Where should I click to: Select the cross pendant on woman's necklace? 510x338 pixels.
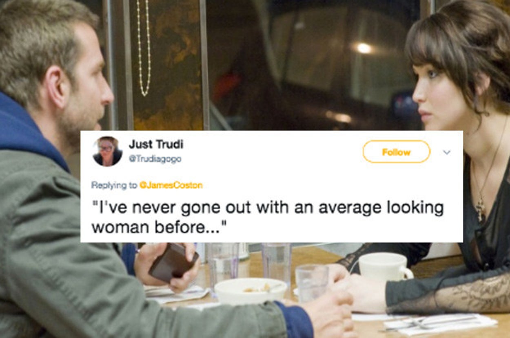(x=480, y=208)
